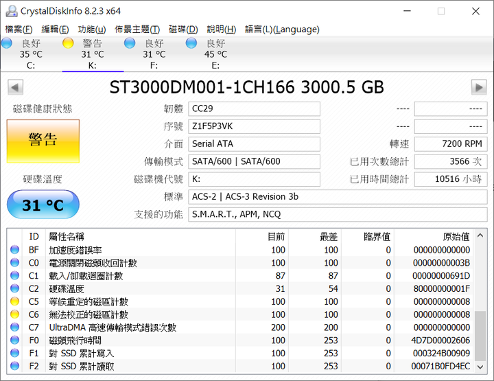Viewport: 494px width, 381px height.
Task: Select the 對 SSD 累計讀取 row
Action: coord(240,366)
